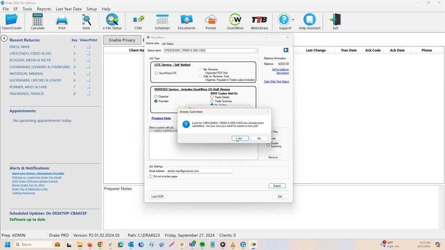Open the Support dropdown arrow

[293, 20]
